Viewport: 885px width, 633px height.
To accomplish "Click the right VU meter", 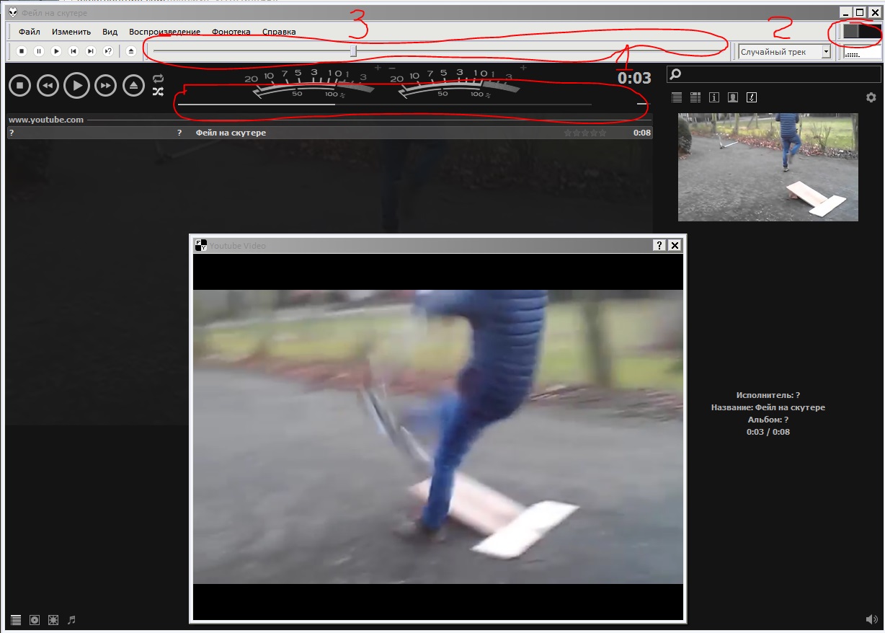I will [459, 84].
